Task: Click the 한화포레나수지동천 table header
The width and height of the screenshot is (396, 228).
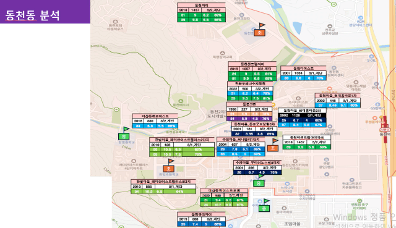Action: point(250,83)
